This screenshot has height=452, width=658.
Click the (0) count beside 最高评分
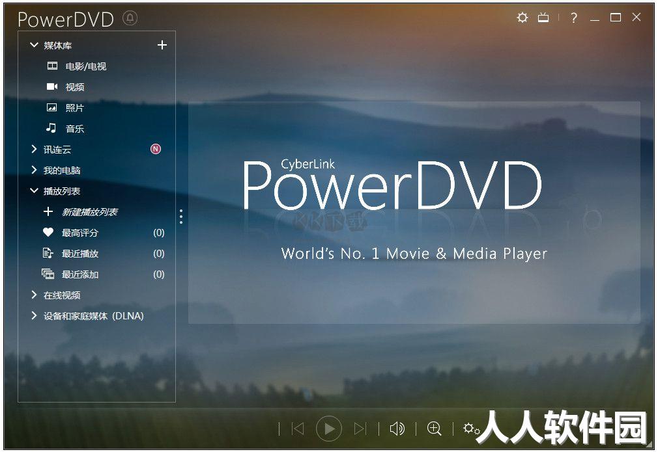pos(158,232)
